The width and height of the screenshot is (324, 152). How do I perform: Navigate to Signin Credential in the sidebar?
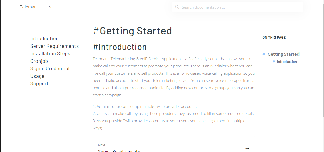tap(50, 69)
